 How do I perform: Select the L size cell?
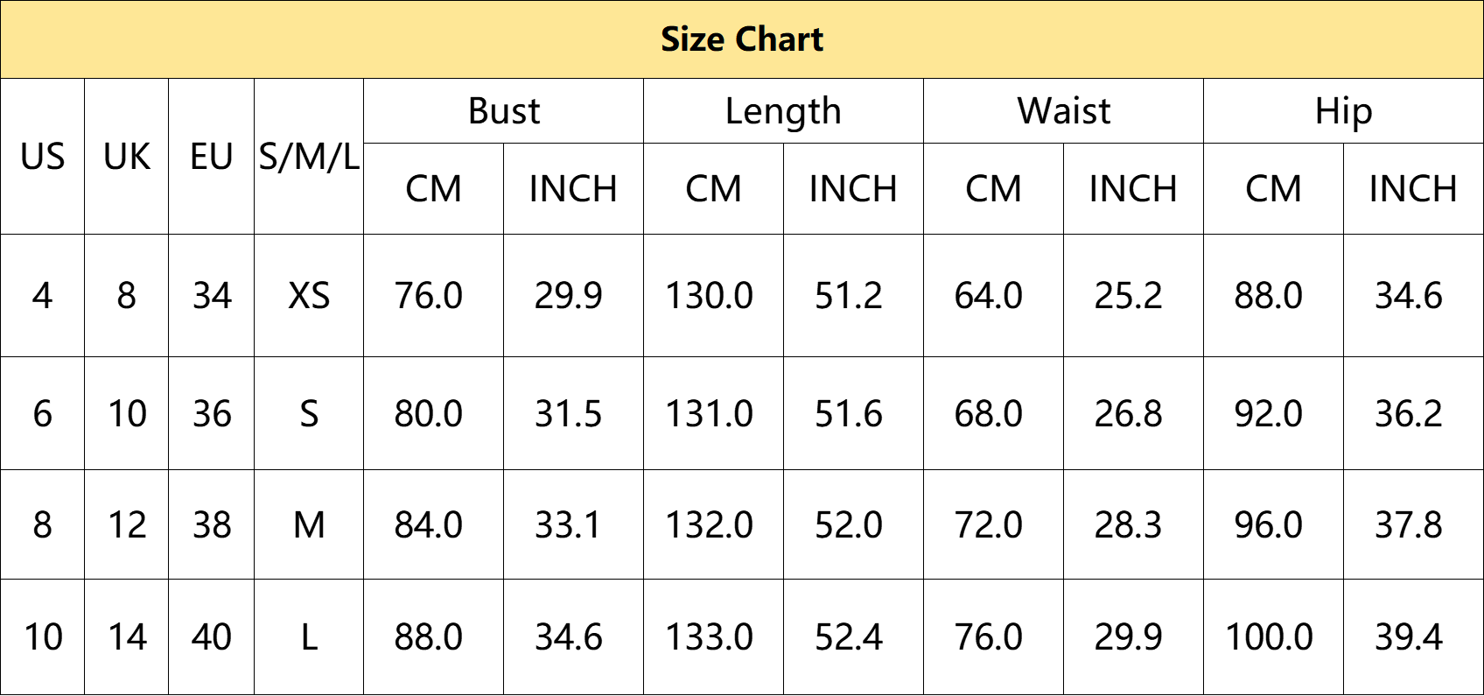[309, 636]
